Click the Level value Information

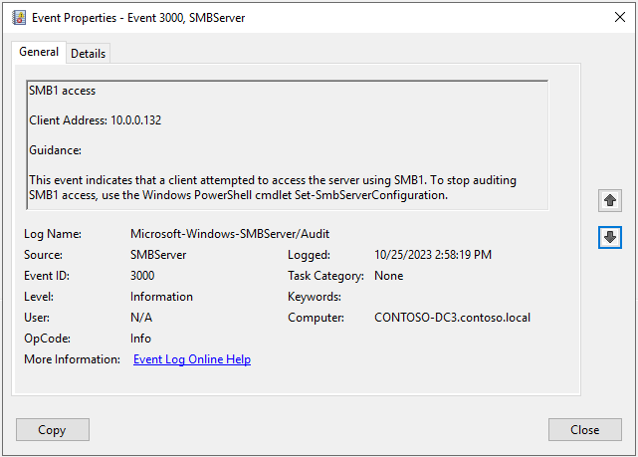click(161, 297)
